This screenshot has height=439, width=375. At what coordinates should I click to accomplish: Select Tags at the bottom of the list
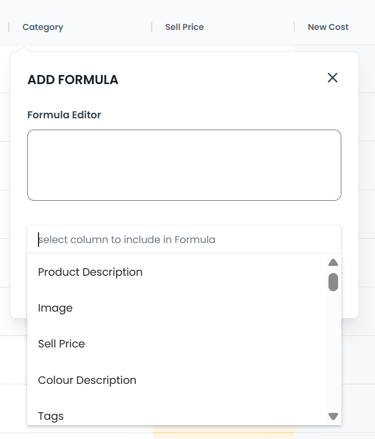click(50, 416)
